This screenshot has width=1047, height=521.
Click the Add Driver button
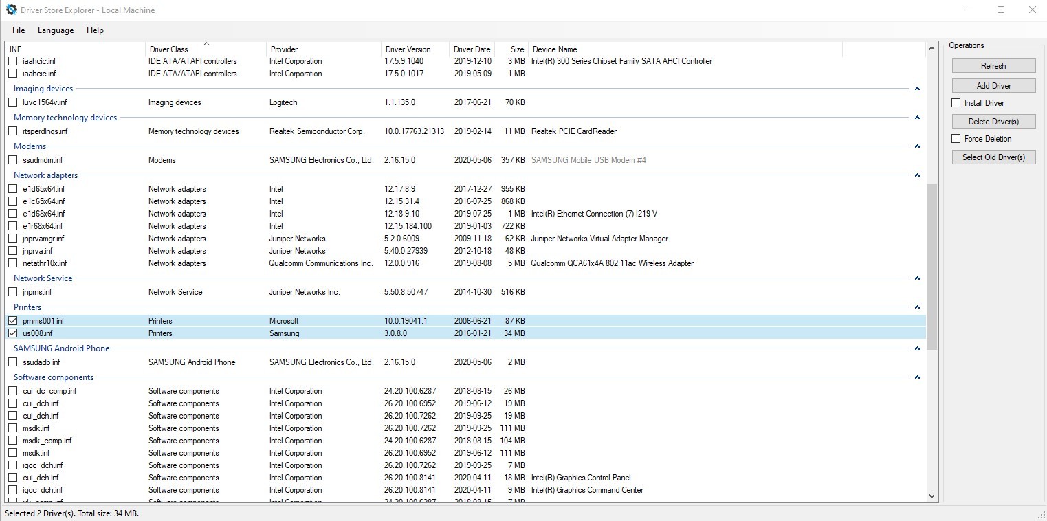coord(993,85)
